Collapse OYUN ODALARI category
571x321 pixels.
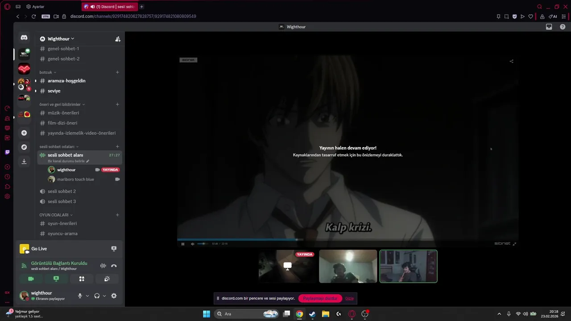[x=56, y=215]
